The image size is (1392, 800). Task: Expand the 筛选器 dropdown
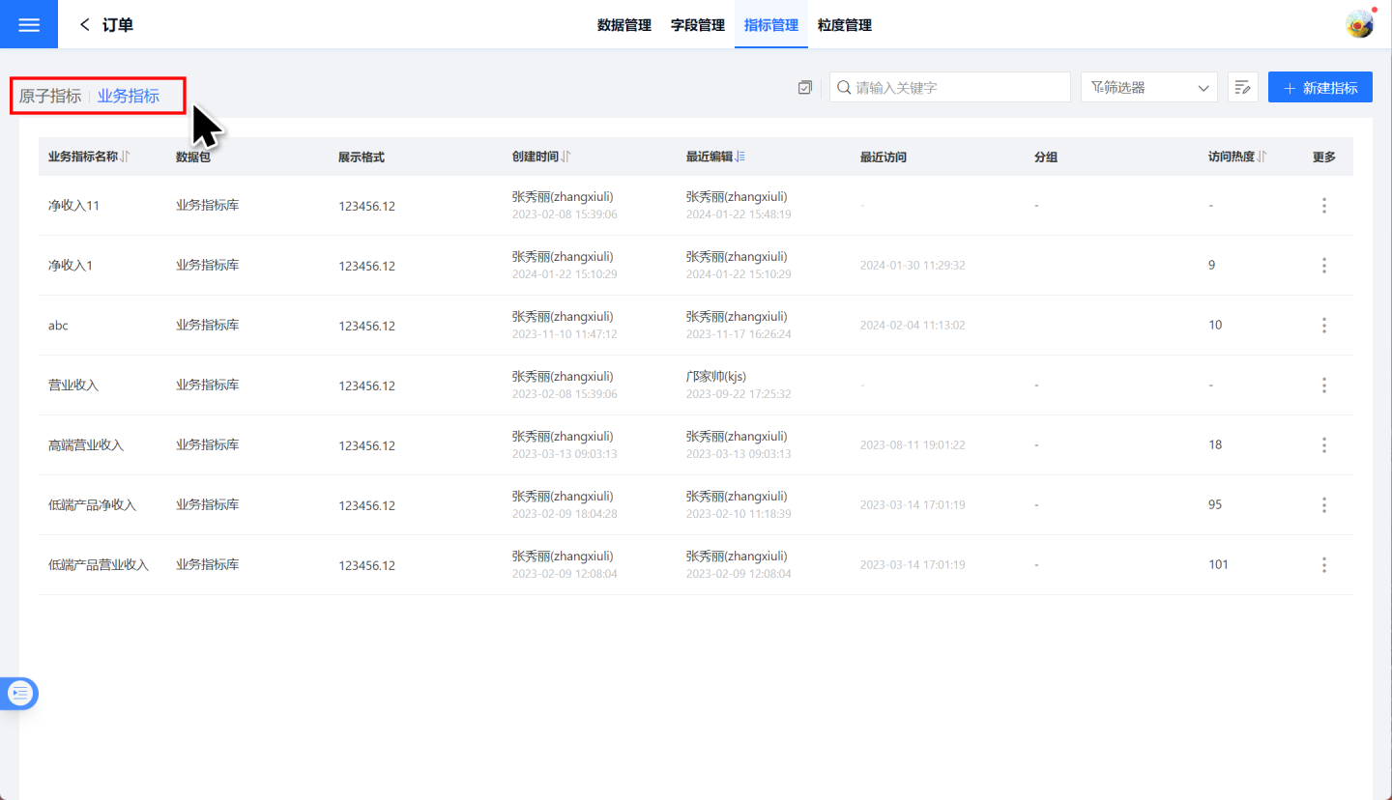click(1148, 88)
